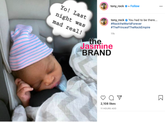Follow the tony_rock account
Image resolution: width=165 pixels, height=122 pixels.
tap(135, 6)
